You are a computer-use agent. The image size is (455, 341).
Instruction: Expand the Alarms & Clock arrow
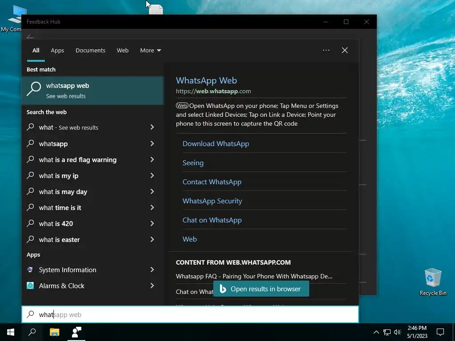pos(152,285)
